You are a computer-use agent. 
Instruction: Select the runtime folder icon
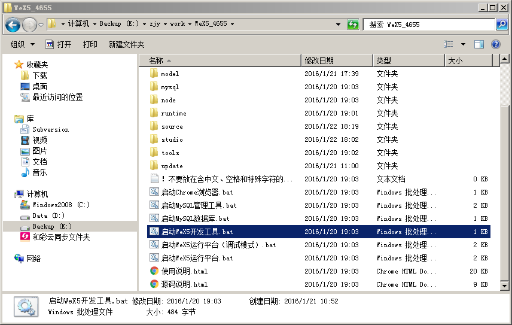(154, 113)
